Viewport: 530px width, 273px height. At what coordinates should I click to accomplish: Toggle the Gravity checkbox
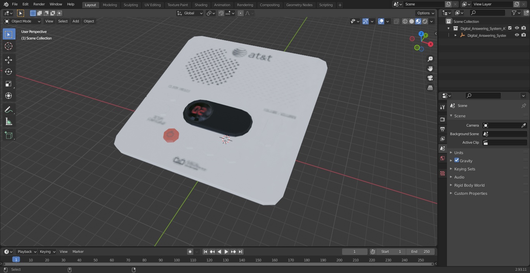coord(457,160)
